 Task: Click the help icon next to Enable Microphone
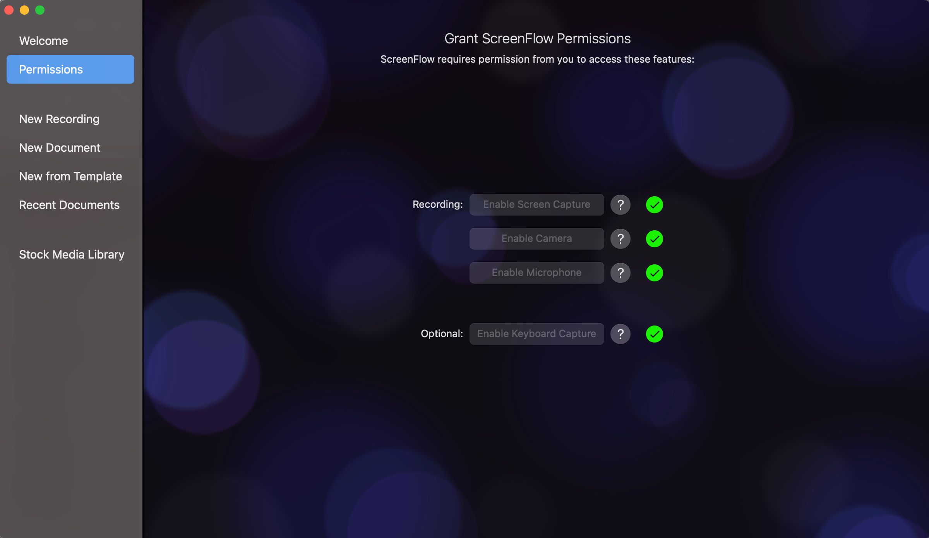[620, 273]
